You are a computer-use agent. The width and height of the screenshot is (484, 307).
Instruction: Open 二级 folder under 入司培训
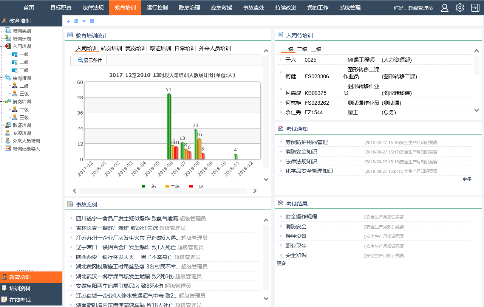click(15, 62)
